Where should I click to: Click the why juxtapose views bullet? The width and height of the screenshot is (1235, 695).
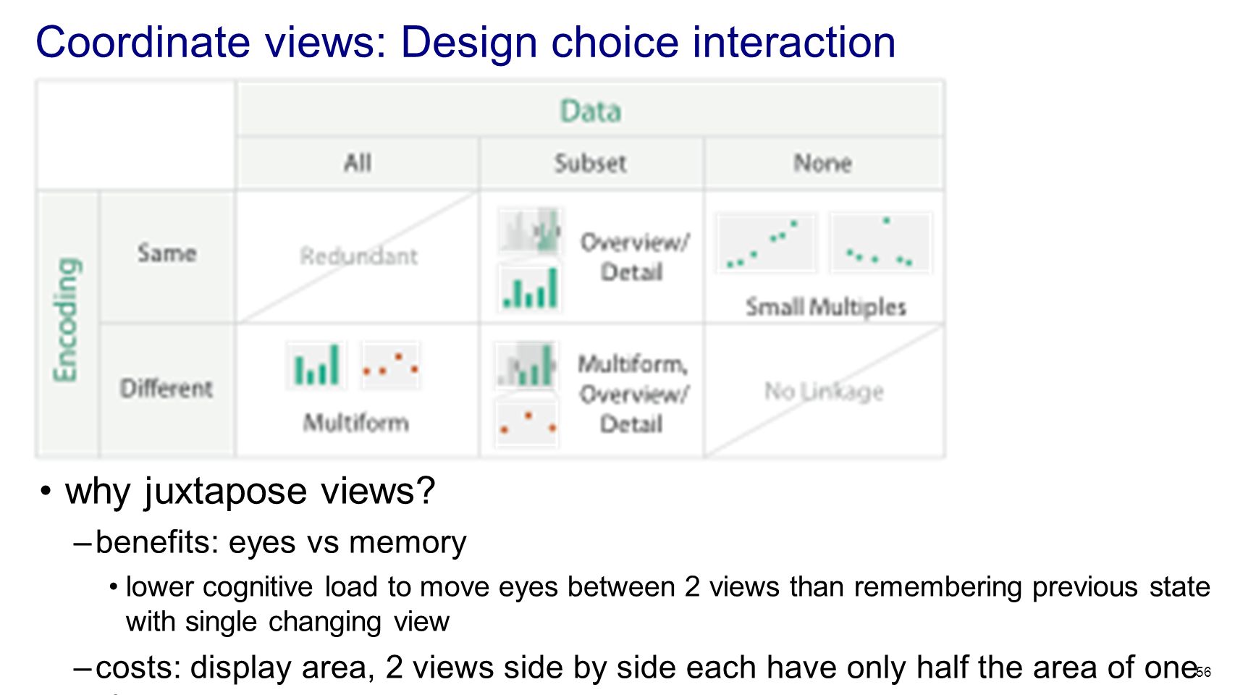point(250,492)
